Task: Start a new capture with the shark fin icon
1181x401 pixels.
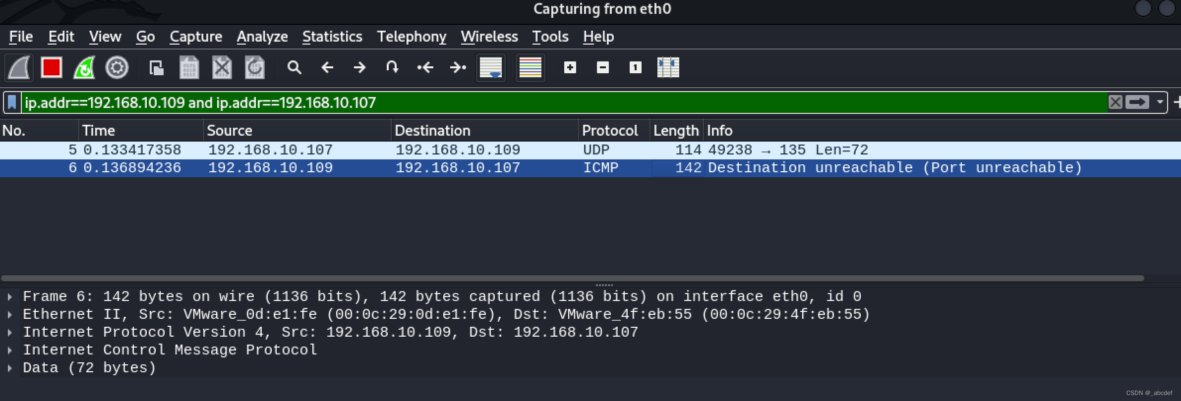Action: (x=19, y=67)
